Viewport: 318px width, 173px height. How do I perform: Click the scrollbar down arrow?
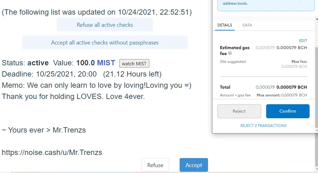point(317,131)
